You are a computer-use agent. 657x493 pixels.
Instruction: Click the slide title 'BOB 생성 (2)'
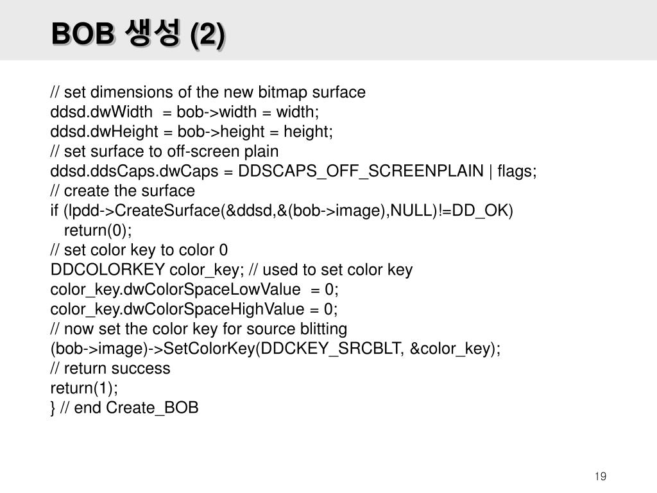139,33
